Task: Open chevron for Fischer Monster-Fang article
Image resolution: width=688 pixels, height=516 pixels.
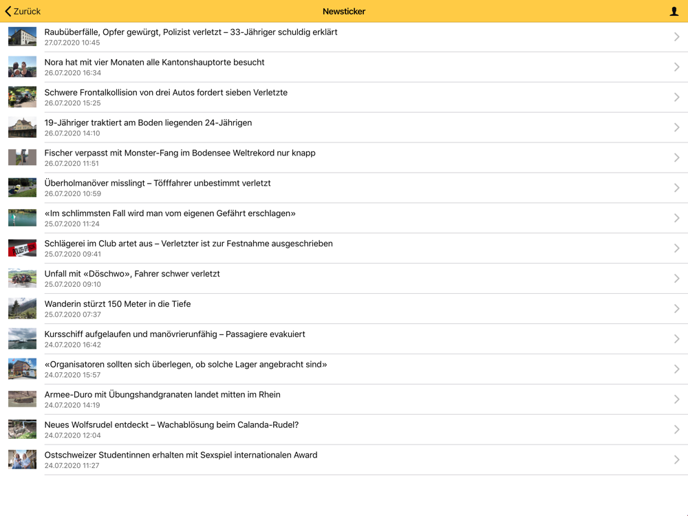Action: pos(676,158)
